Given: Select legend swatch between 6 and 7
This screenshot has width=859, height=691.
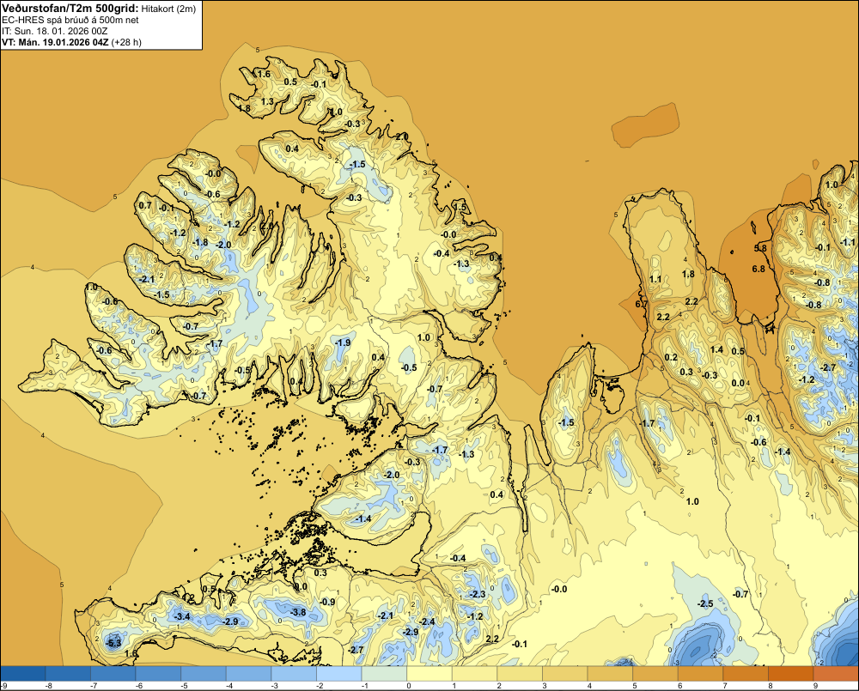Looking at the screenshot, I should tap(700, 673).
